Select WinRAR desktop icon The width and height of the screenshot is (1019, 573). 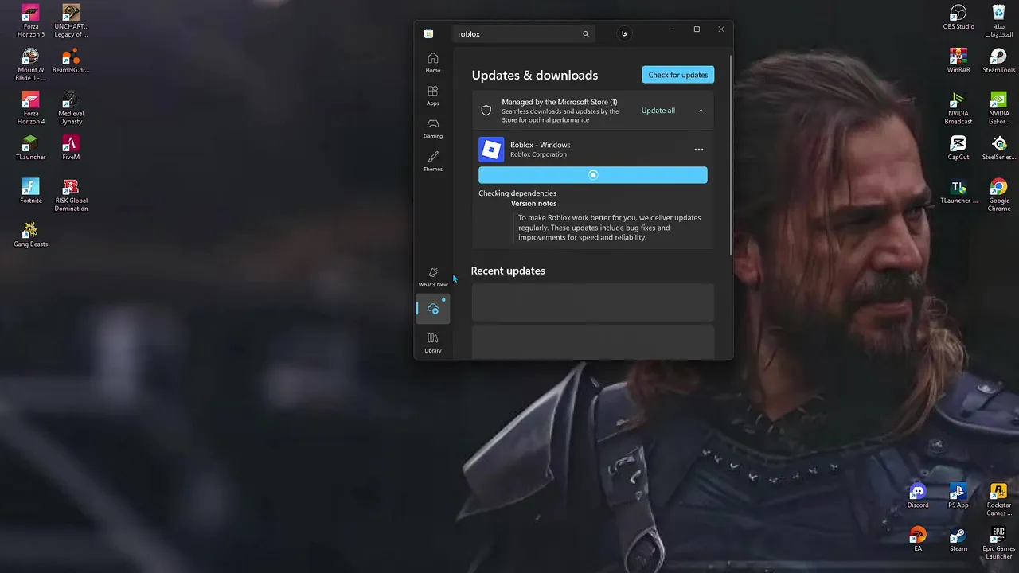coord(958,61)
